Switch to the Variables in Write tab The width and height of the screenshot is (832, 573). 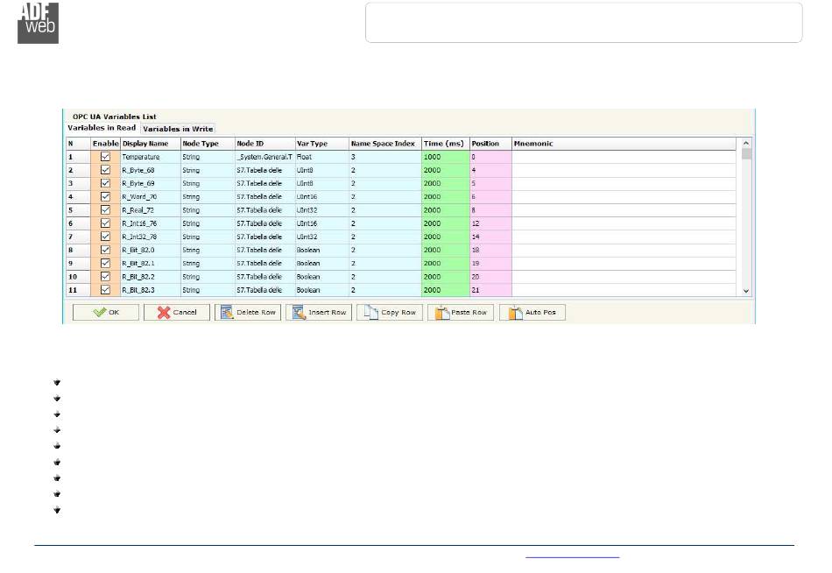178,129
